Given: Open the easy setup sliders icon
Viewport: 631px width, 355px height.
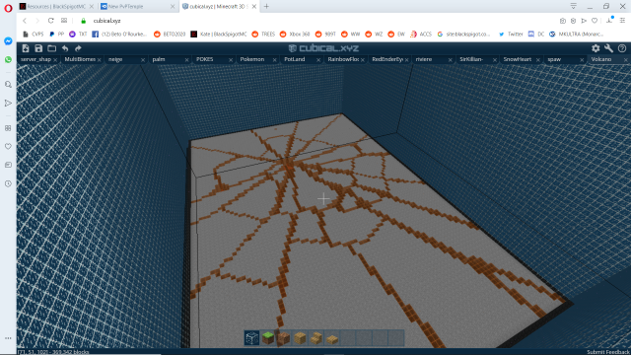Looking at the screenshot, I should pos(622,21).
